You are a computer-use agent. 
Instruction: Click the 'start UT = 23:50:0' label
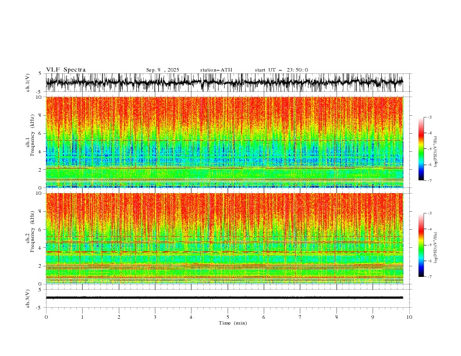pos(281,70)
